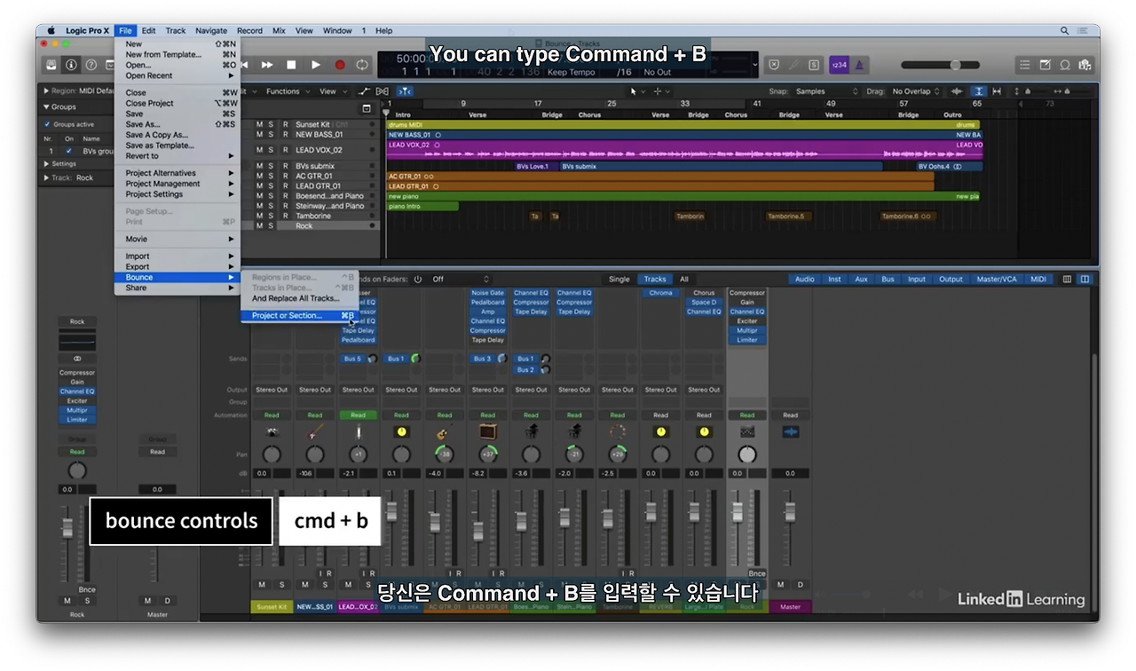The height and width of the screenshot is (671, 1136).
Task: Toggle the Count-in 1234 button
Action: pos(839,65)
